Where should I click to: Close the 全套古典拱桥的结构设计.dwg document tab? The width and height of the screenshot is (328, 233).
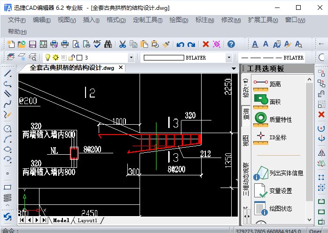tap(121, 68)
